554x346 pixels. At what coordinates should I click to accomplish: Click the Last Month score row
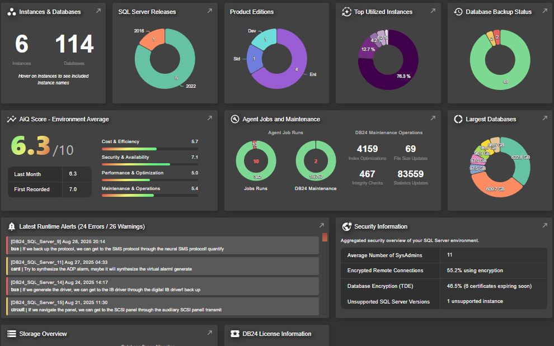click(x=50, y=174)
